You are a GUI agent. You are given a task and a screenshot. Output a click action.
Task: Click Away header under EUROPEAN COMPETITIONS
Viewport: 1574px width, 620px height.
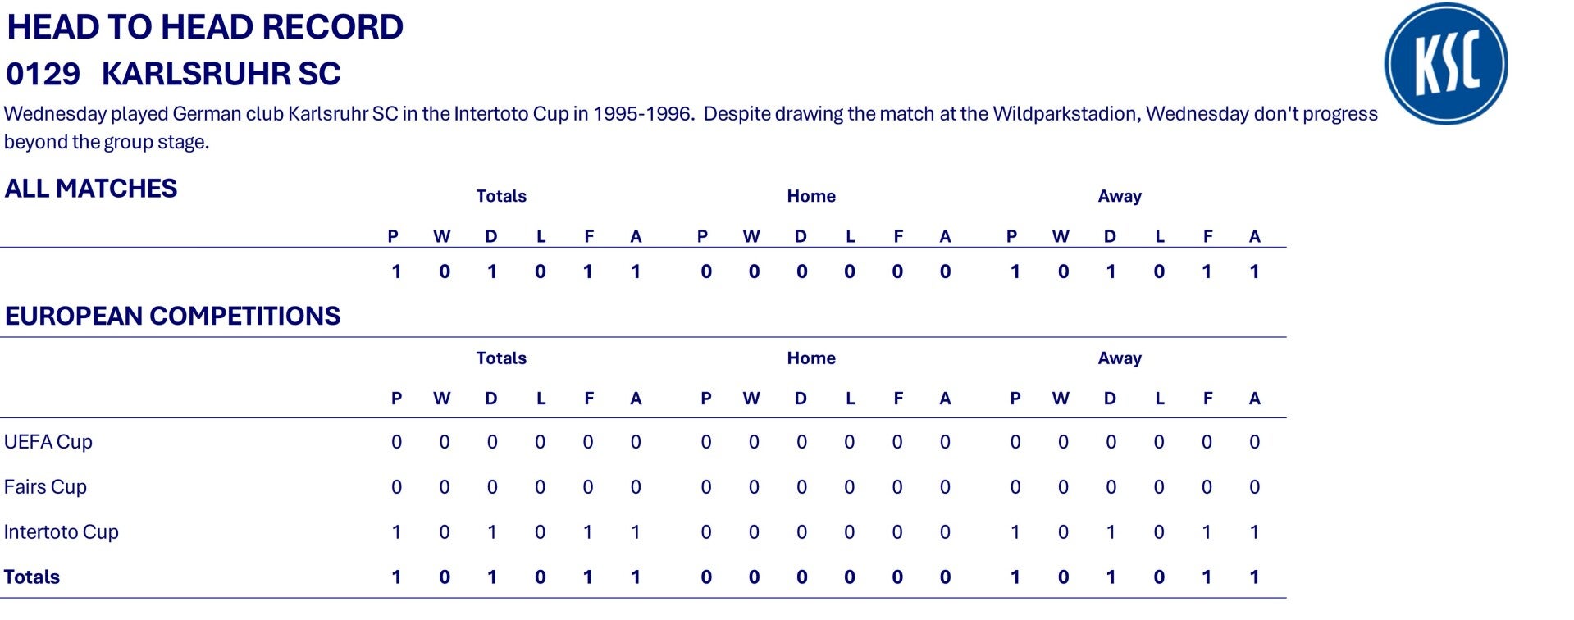[x=1120, y=358]
